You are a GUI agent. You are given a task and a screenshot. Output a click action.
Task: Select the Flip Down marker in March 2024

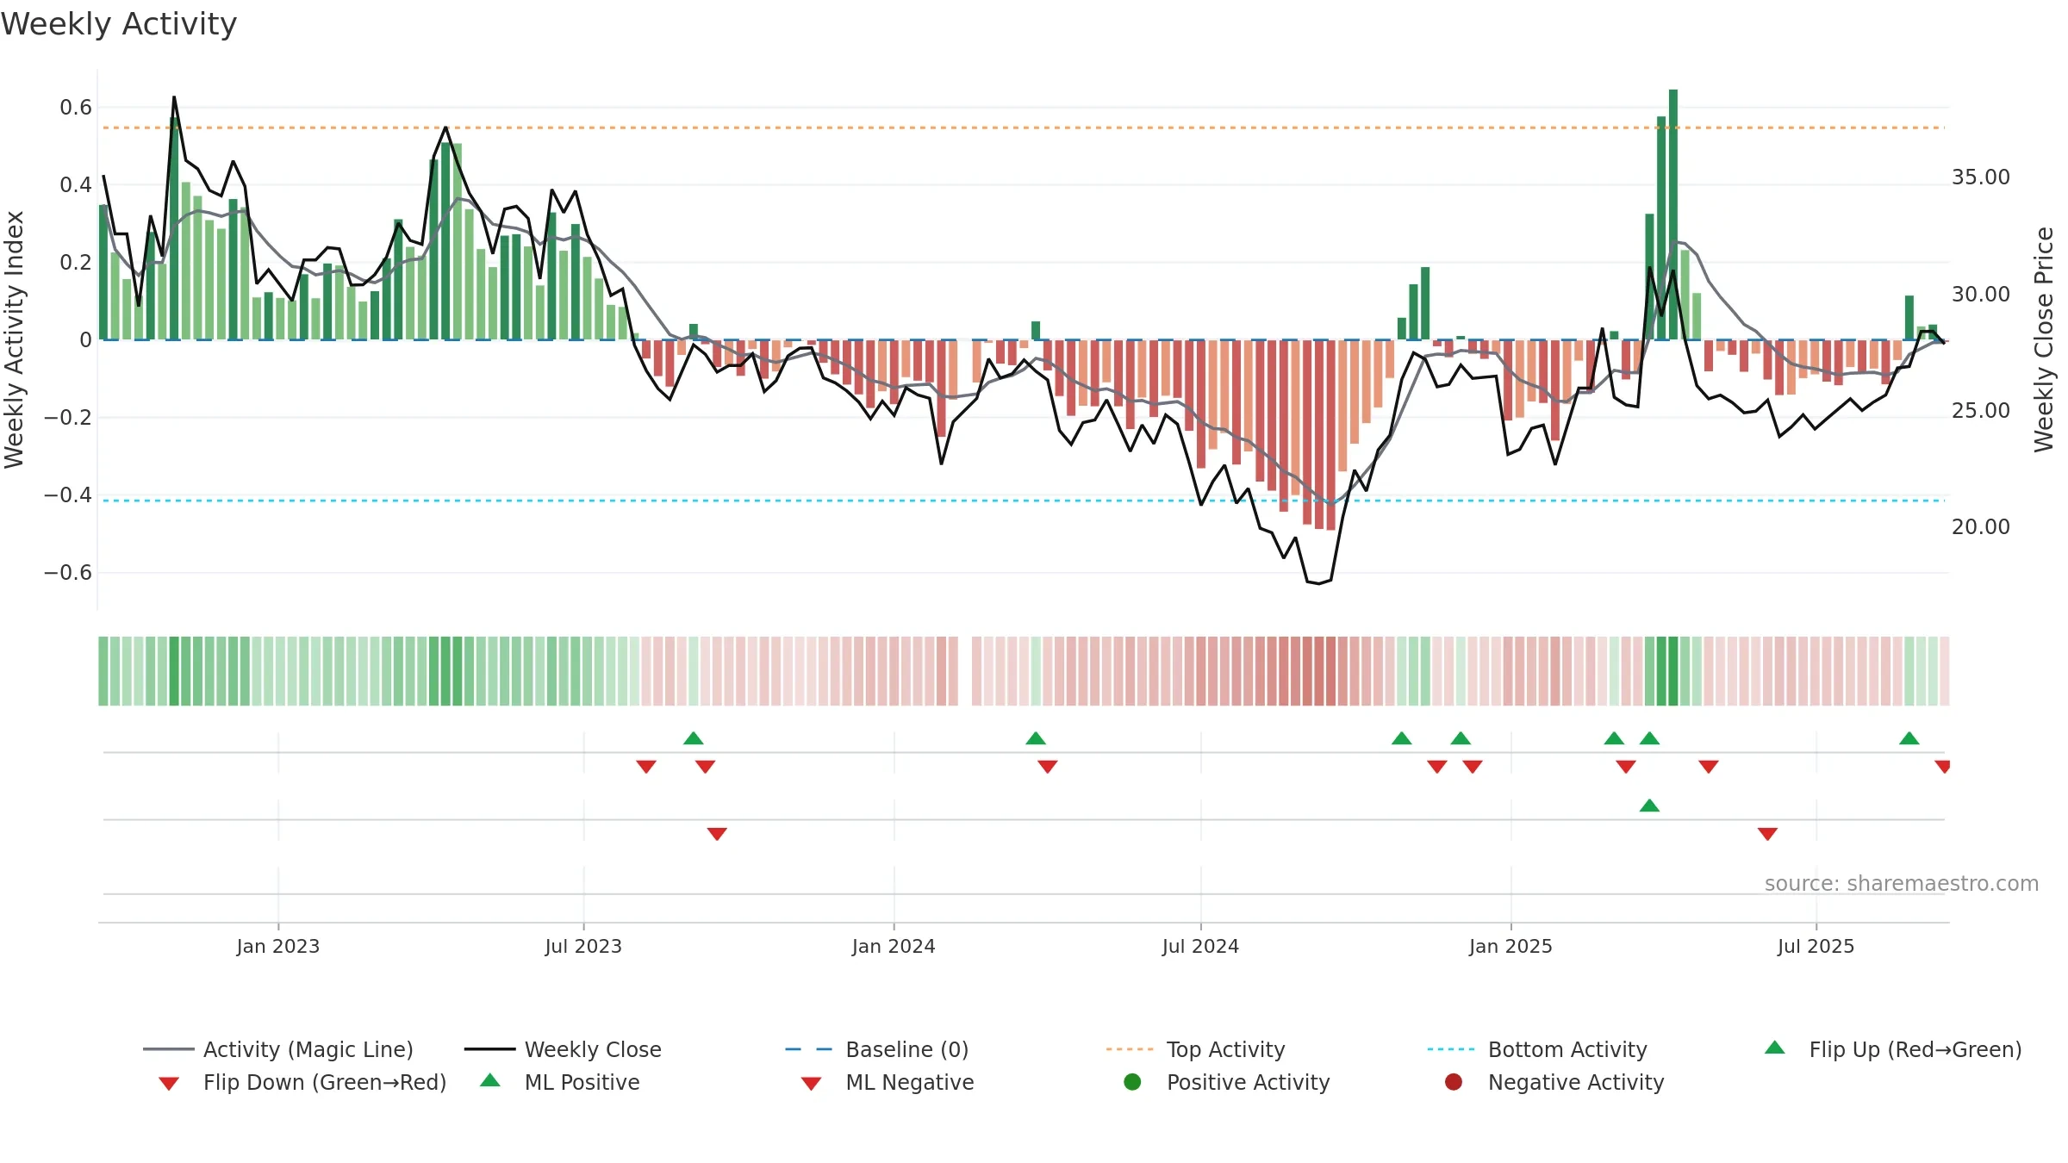tap(1048, 767)
